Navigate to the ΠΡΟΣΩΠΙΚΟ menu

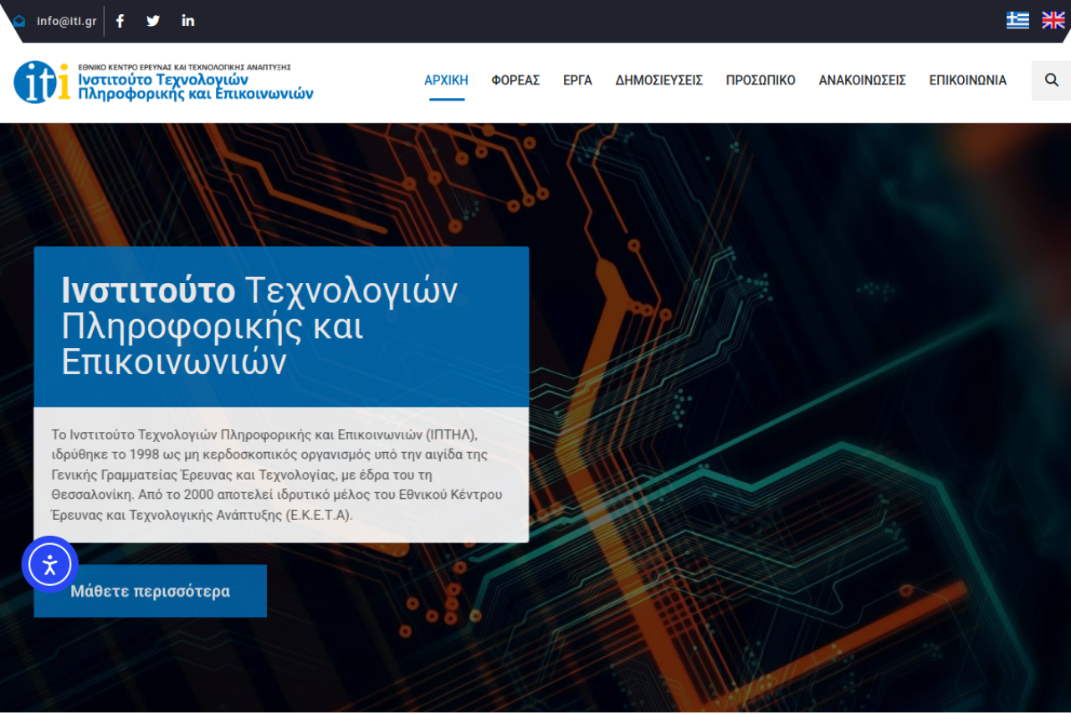pyautogui.click(x=760, y=80)
